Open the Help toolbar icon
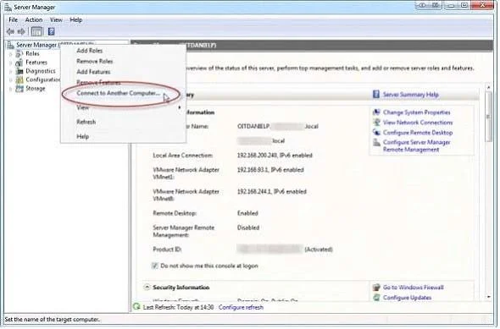 (51, 31)
